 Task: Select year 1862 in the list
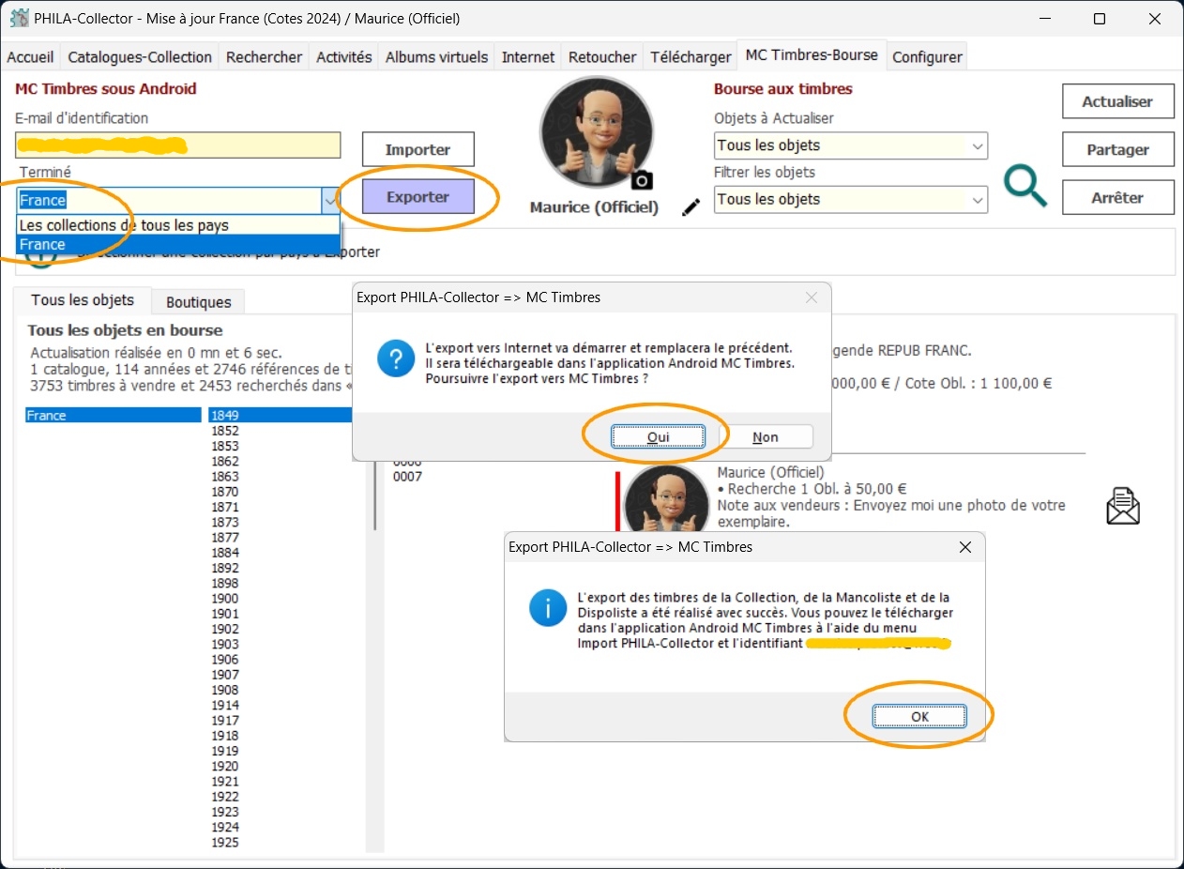pos(225,462)
